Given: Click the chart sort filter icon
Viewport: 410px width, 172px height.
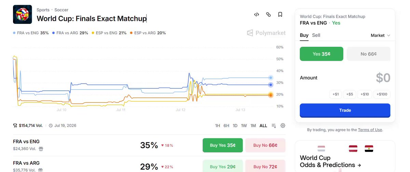Looking at the screenshot, I should pyautogui.click(x=274, y=126).
